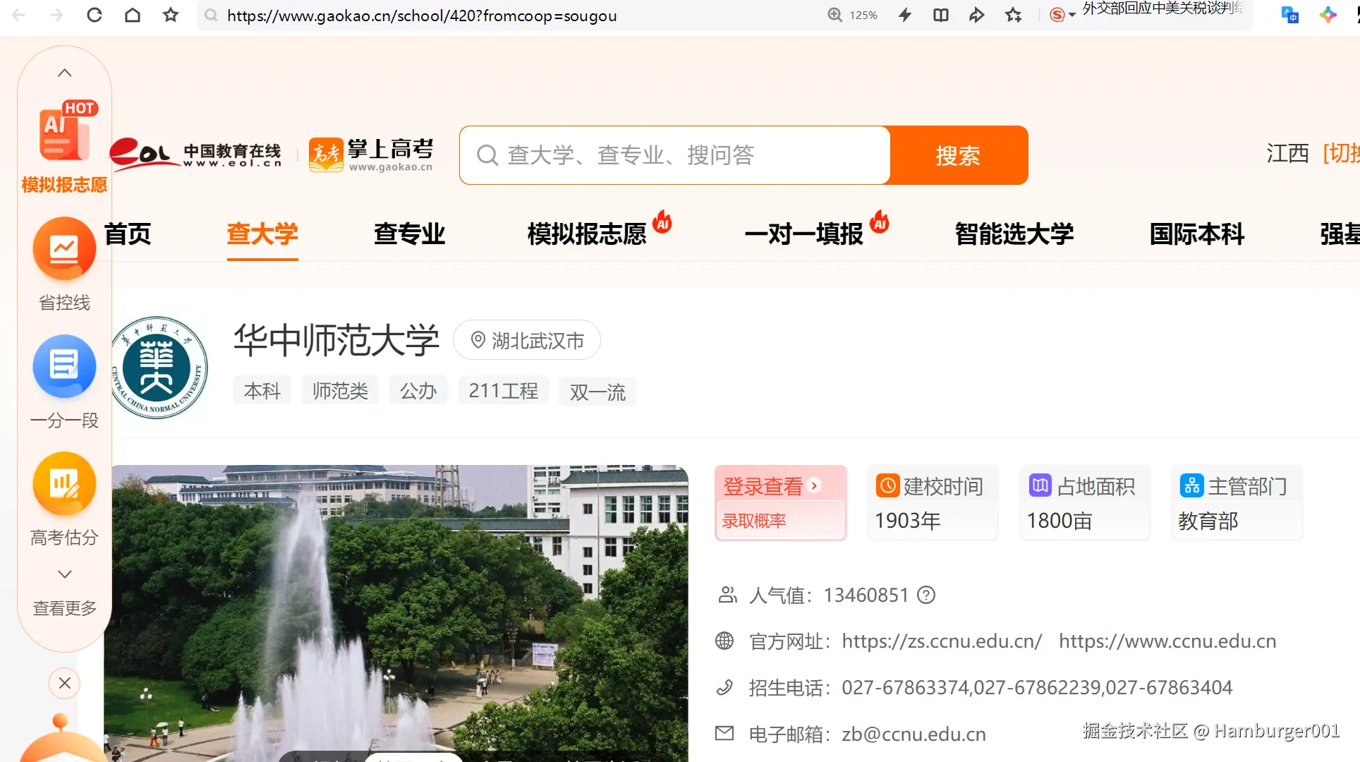1360x762 pixels.
Task: Open the AI 模拟报志愿 sidebar icon
Action: 64,134
